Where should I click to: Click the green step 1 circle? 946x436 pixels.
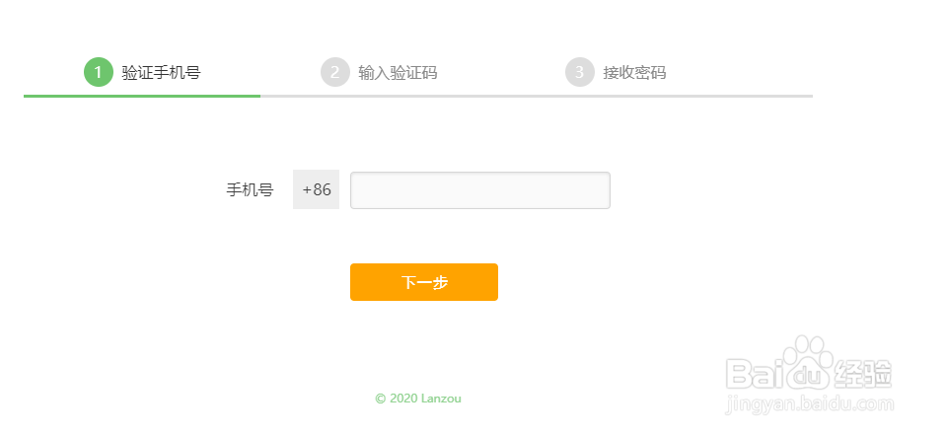(99, 72)
